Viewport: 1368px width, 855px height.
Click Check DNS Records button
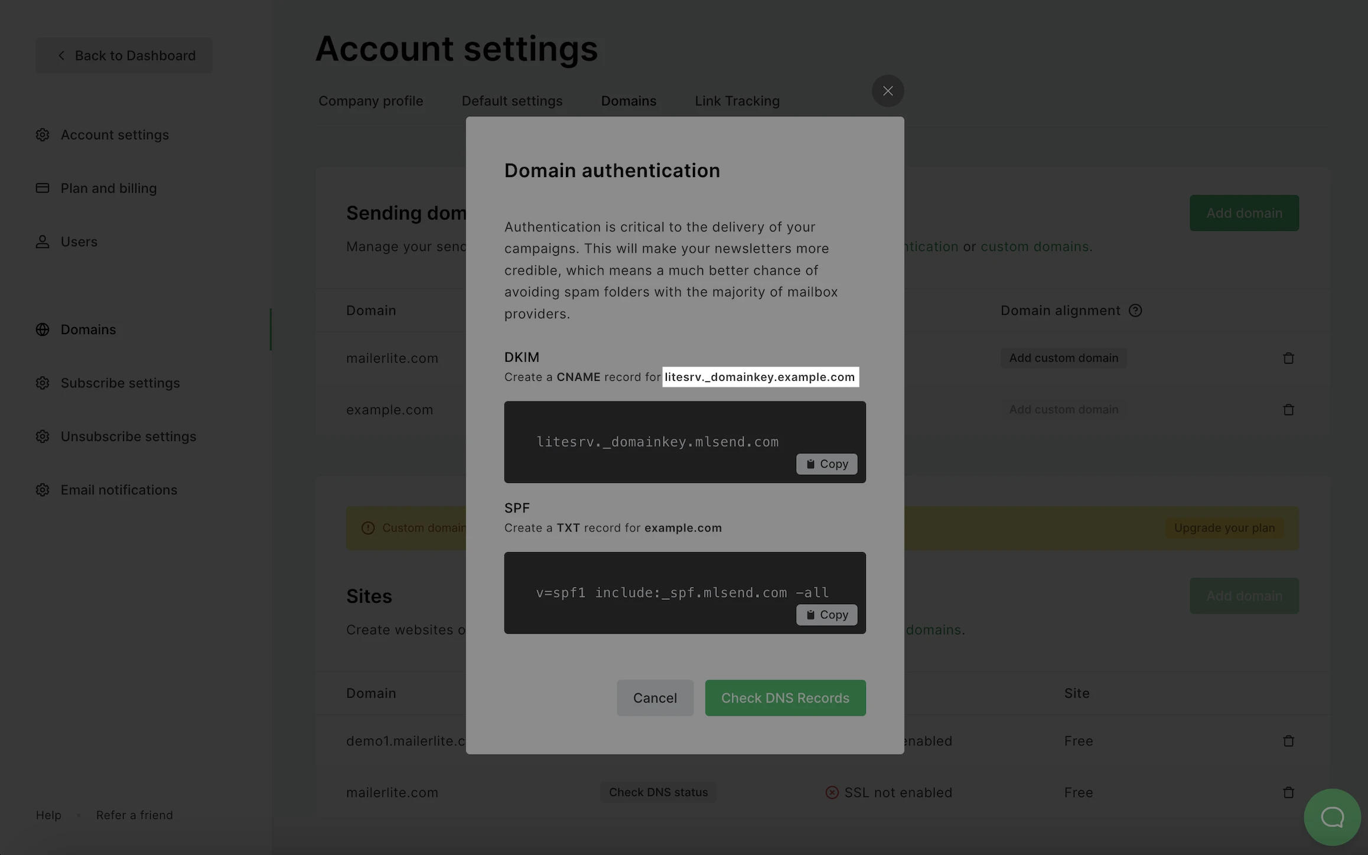pyautogui.click(x=785, y=698)
